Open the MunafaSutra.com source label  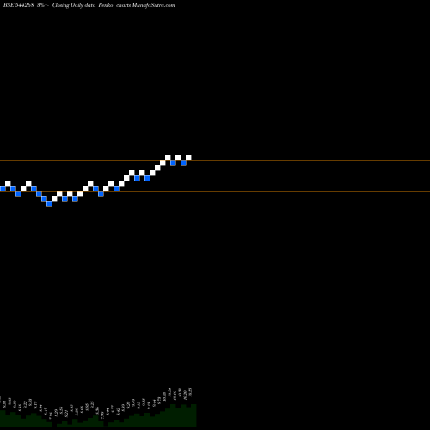154,5
